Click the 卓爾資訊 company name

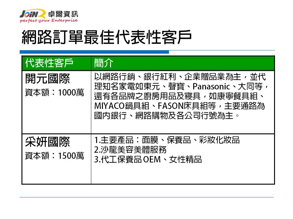tap(63, 14)
